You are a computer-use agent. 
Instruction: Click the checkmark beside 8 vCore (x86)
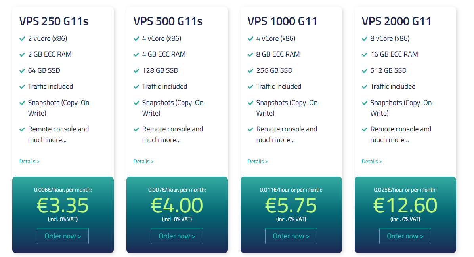coord(365,39)
